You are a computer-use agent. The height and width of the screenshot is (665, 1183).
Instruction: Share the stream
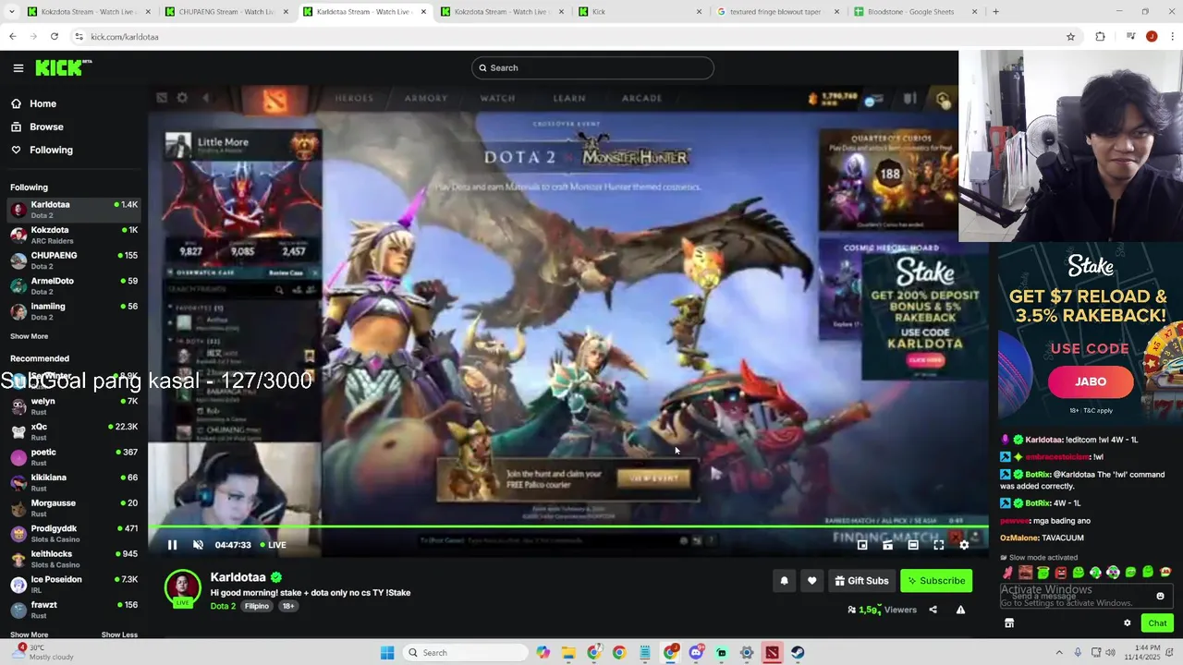pyautogui.click(x=933, y=610)
